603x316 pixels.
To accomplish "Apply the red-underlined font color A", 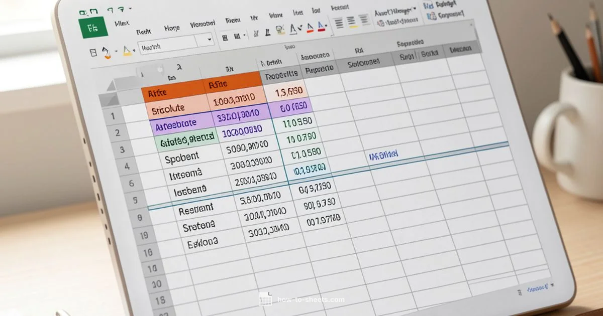I will point(310,27).
